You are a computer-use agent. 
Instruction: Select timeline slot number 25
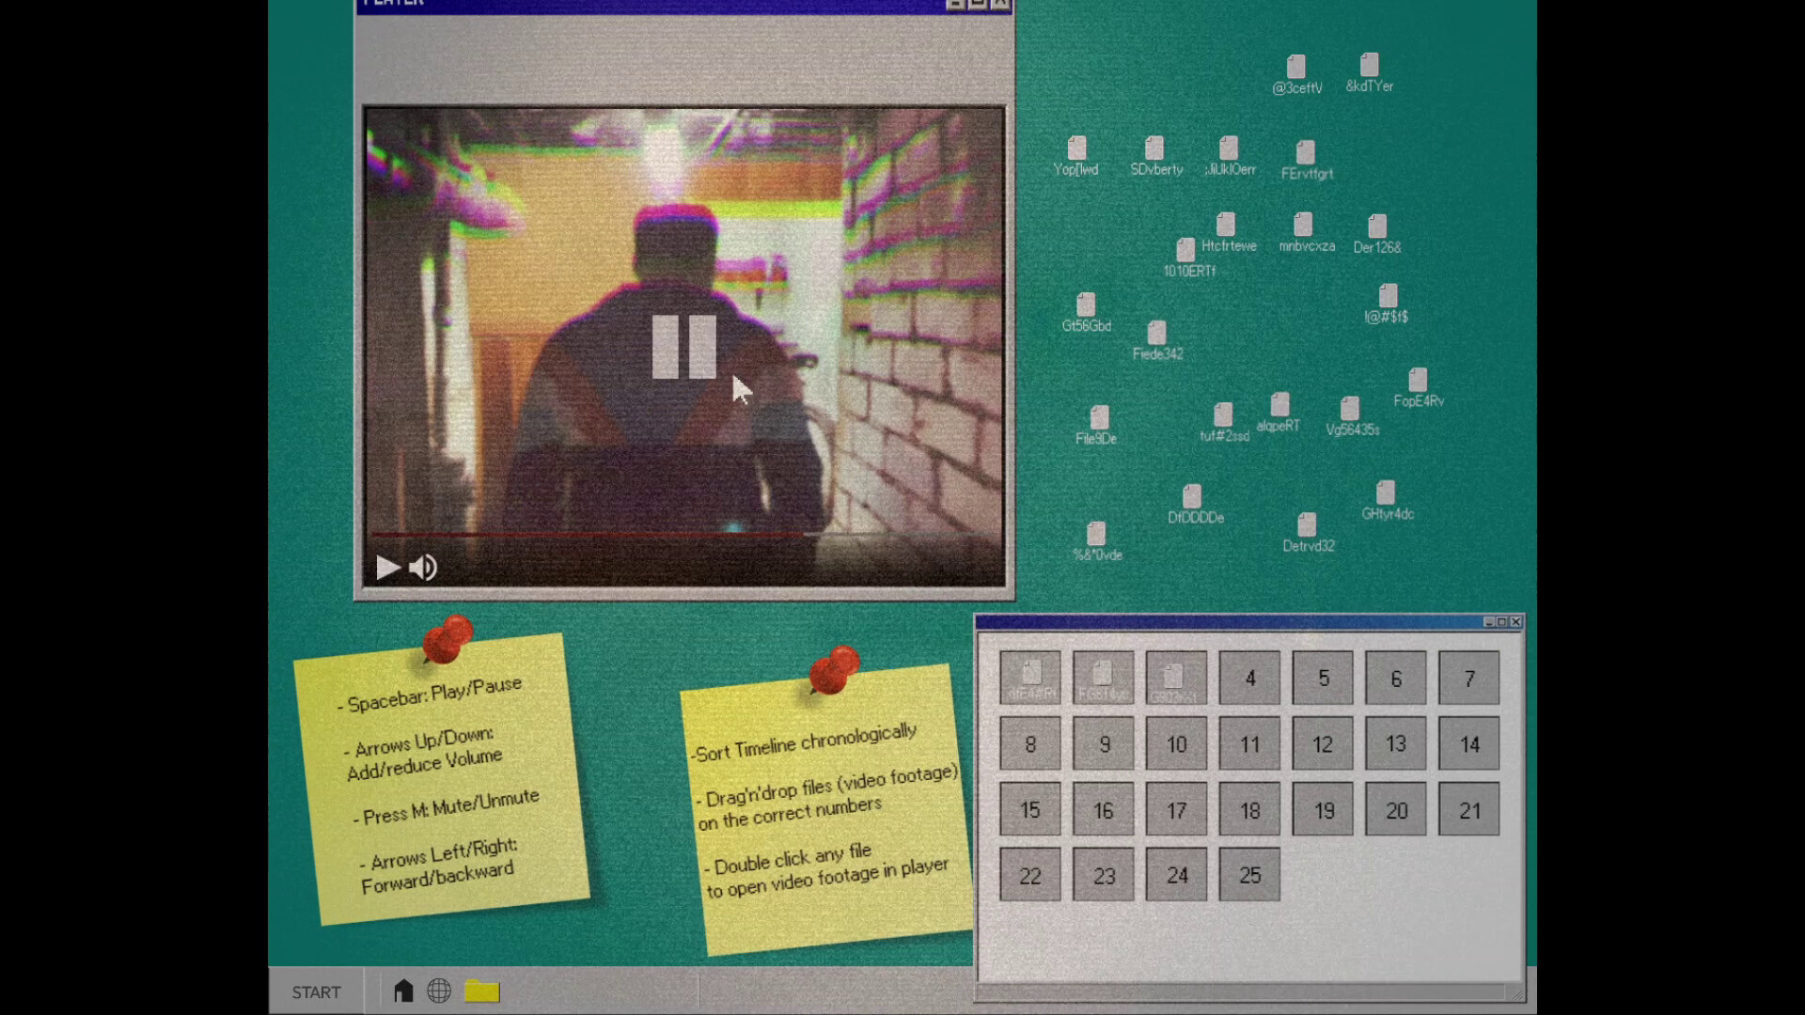click(1249, 875)
